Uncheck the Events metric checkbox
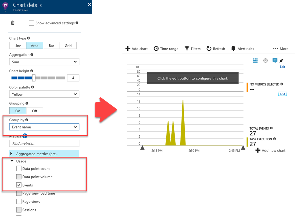 (19, 185)
